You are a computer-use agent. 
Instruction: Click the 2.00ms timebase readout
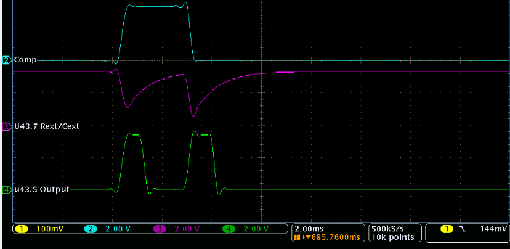[309, 229]
